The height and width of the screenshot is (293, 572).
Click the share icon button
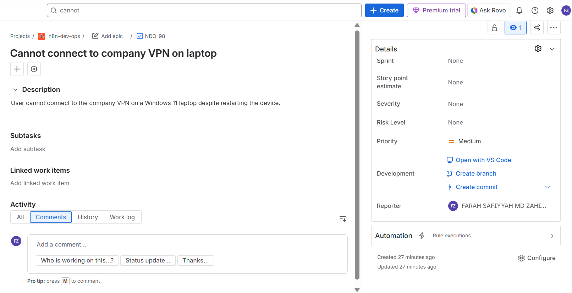click(537, 28)
